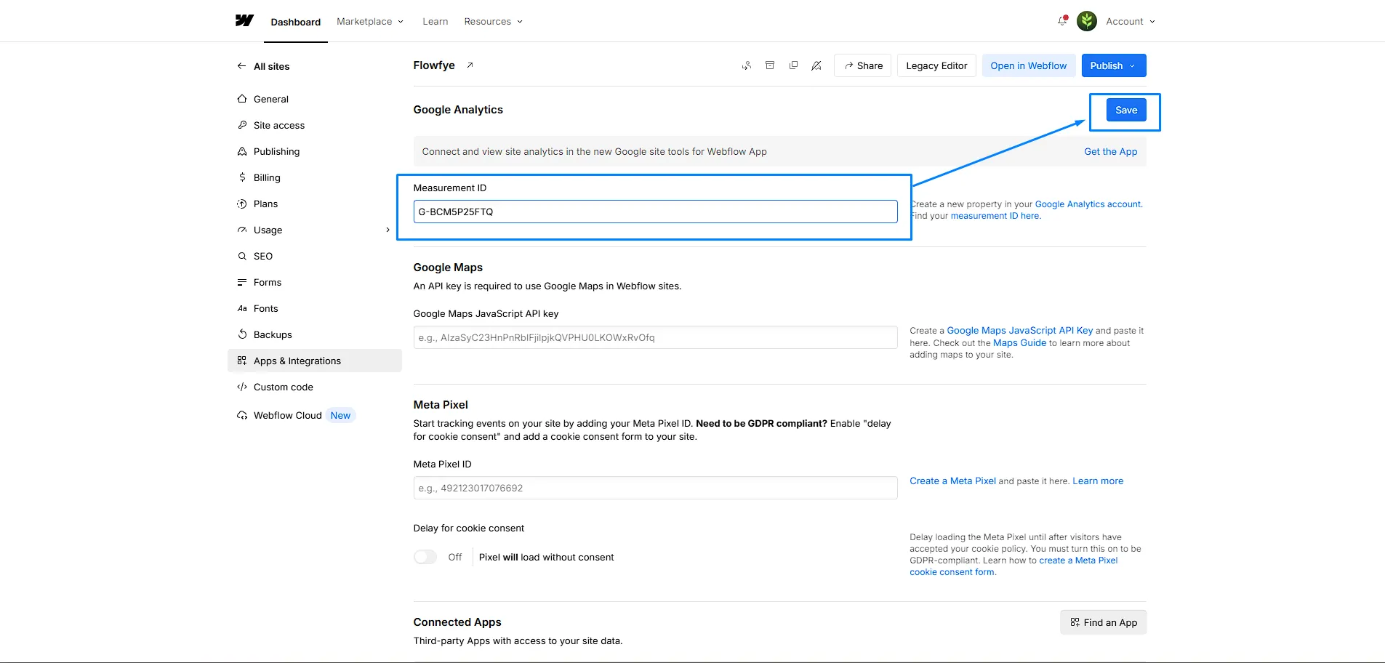Select Site access in the sidebar
1385x663 pixels.
click(315, 125)
